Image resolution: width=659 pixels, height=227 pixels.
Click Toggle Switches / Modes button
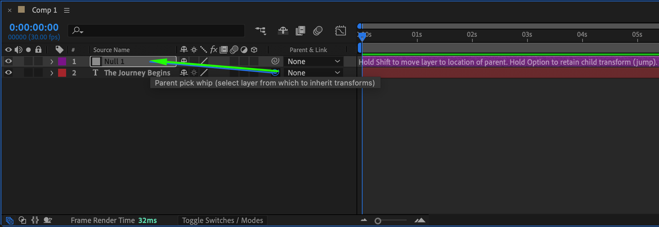[x=222, y=220]
